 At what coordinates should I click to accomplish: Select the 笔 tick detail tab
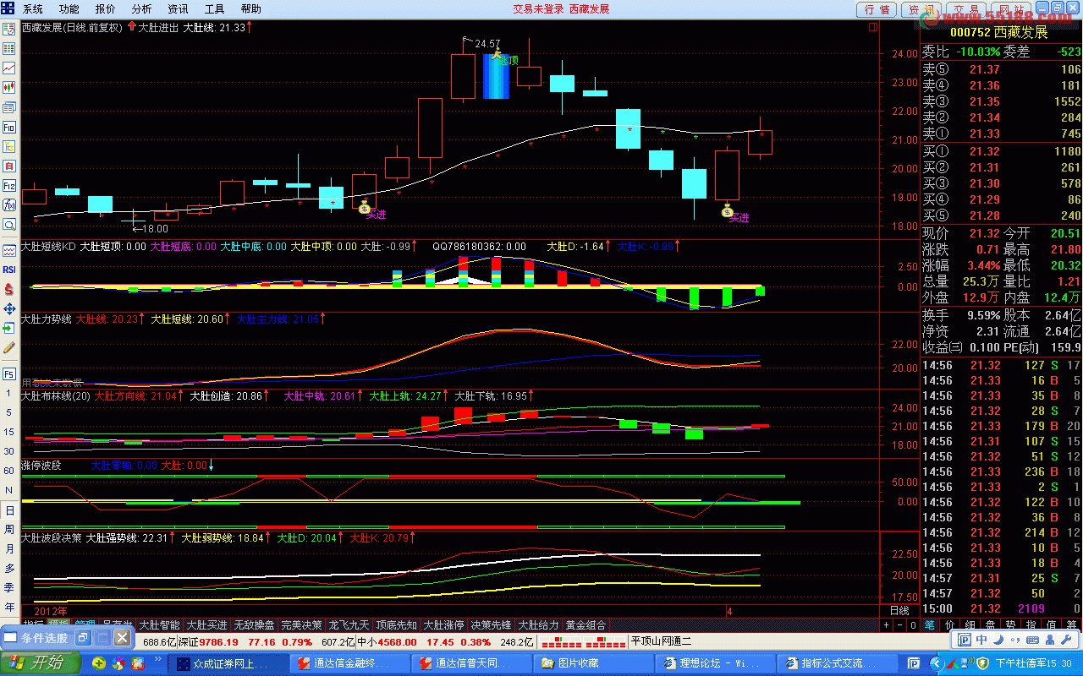(x=929, y=625)
